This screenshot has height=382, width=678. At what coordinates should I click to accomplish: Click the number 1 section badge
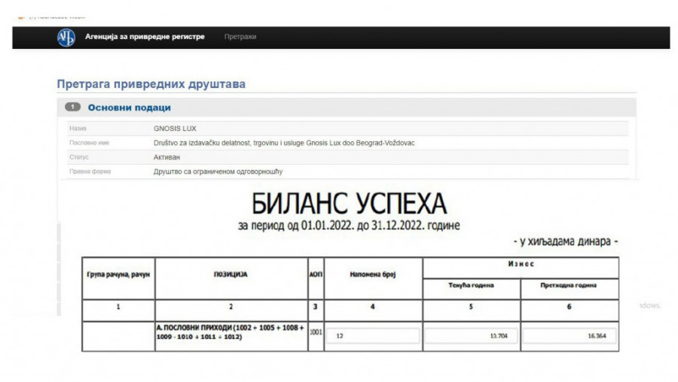click(x=72, y=108)
